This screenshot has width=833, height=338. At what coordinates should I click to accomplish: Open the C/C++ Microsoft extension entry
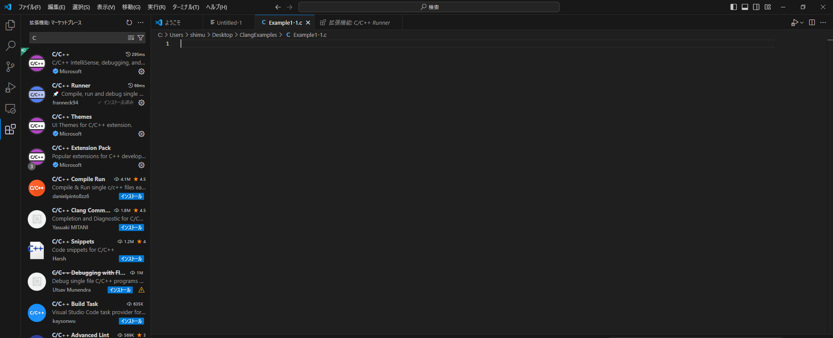(86, 63)
